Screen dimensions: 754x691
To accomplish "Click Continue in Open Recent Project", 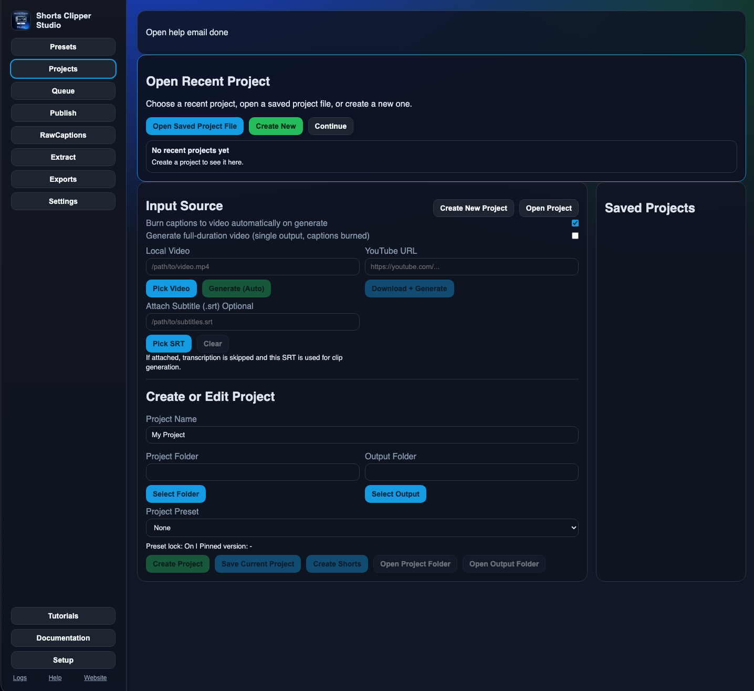I will [331, 126].
